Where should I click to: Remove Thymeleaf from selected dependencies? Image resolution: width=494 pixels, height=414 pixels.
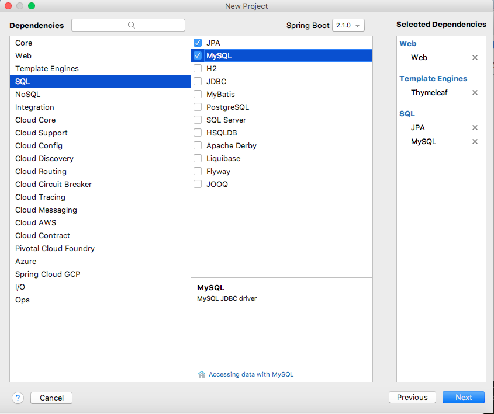click(475, 92)
